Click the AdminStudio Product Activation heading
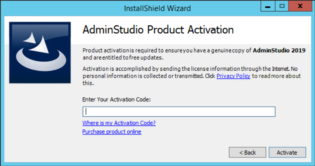Image resolution: width=315 pixels, height=166 pixels. pyautogui.click(x=158, y=30)
